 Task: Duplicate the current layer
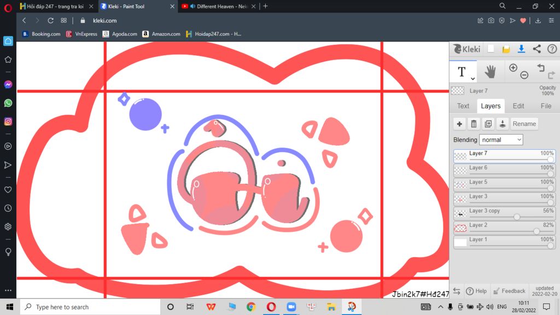[488, 124]
